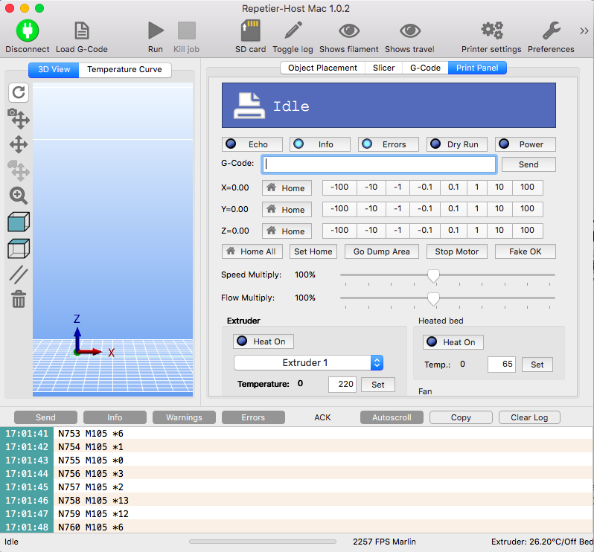Image resolution: width=594 pixels, height=552 pixels.
Task: Expand toolbar overflow chevron
Action: pos(584,31)
